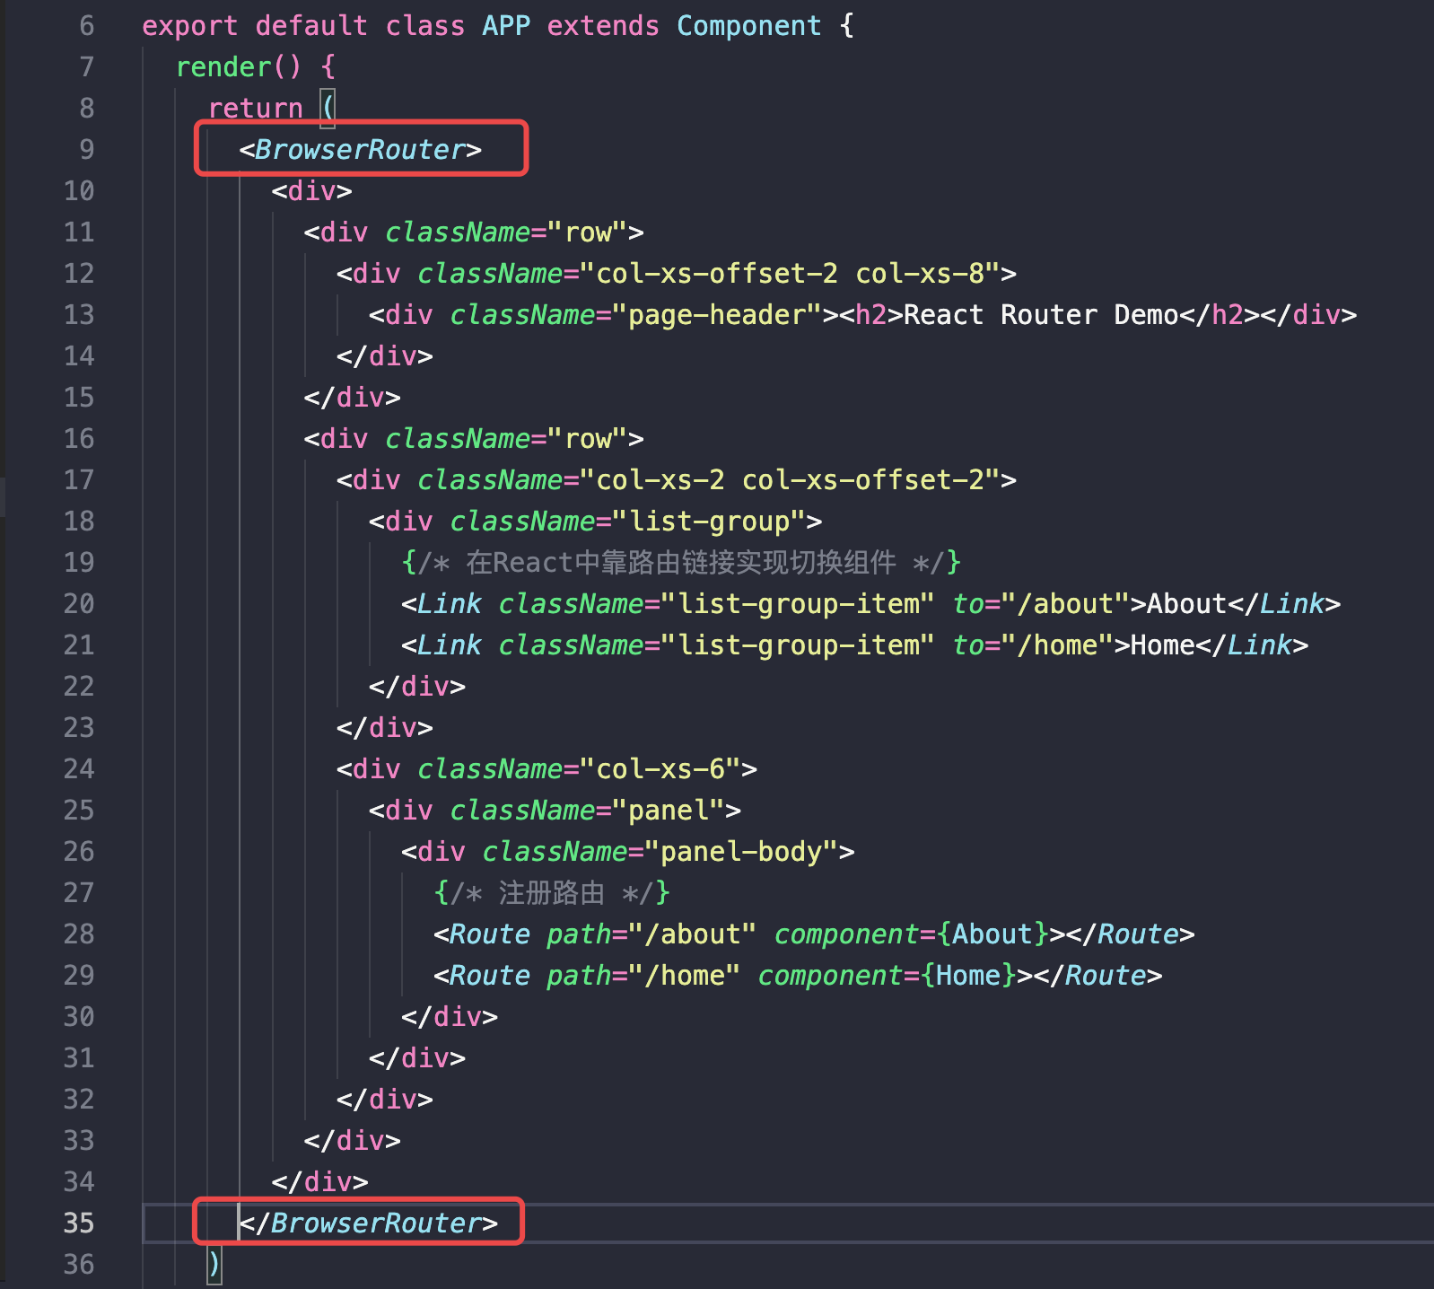Image resolution: width=1434 pixels, height=1289 pixels.
Task: Click the "page-header" className string
Action: click(717, 315)
